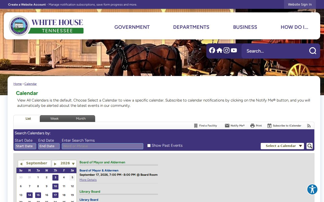The image size is (324, 202).
Task: Click the Word or Phrase search field
Action: [x=103, y=146]
